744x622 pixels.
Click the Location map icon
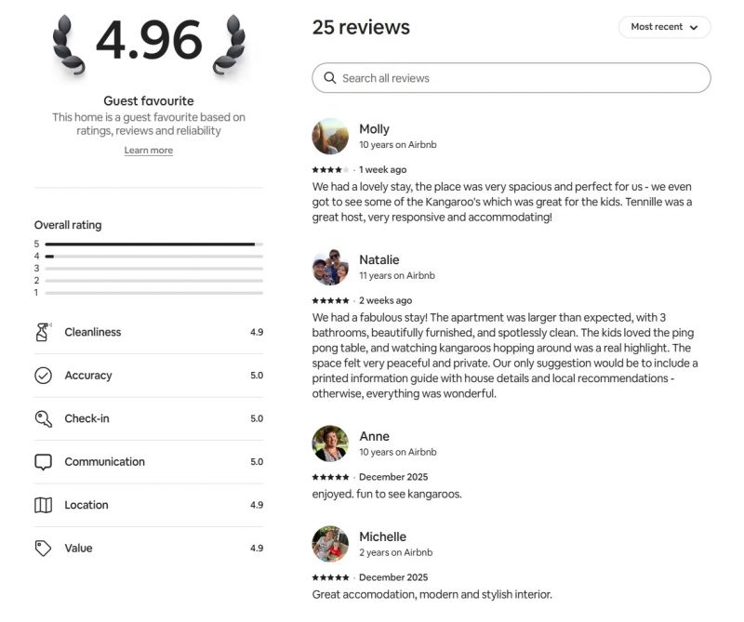[43, 505]
